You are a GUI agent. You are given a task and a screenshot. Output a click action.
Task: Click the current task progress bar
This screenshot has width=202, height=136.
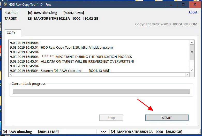101,91
